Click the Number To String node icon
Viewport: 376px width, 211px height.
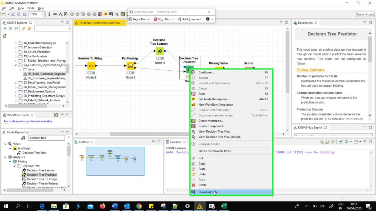coord(91,66)
